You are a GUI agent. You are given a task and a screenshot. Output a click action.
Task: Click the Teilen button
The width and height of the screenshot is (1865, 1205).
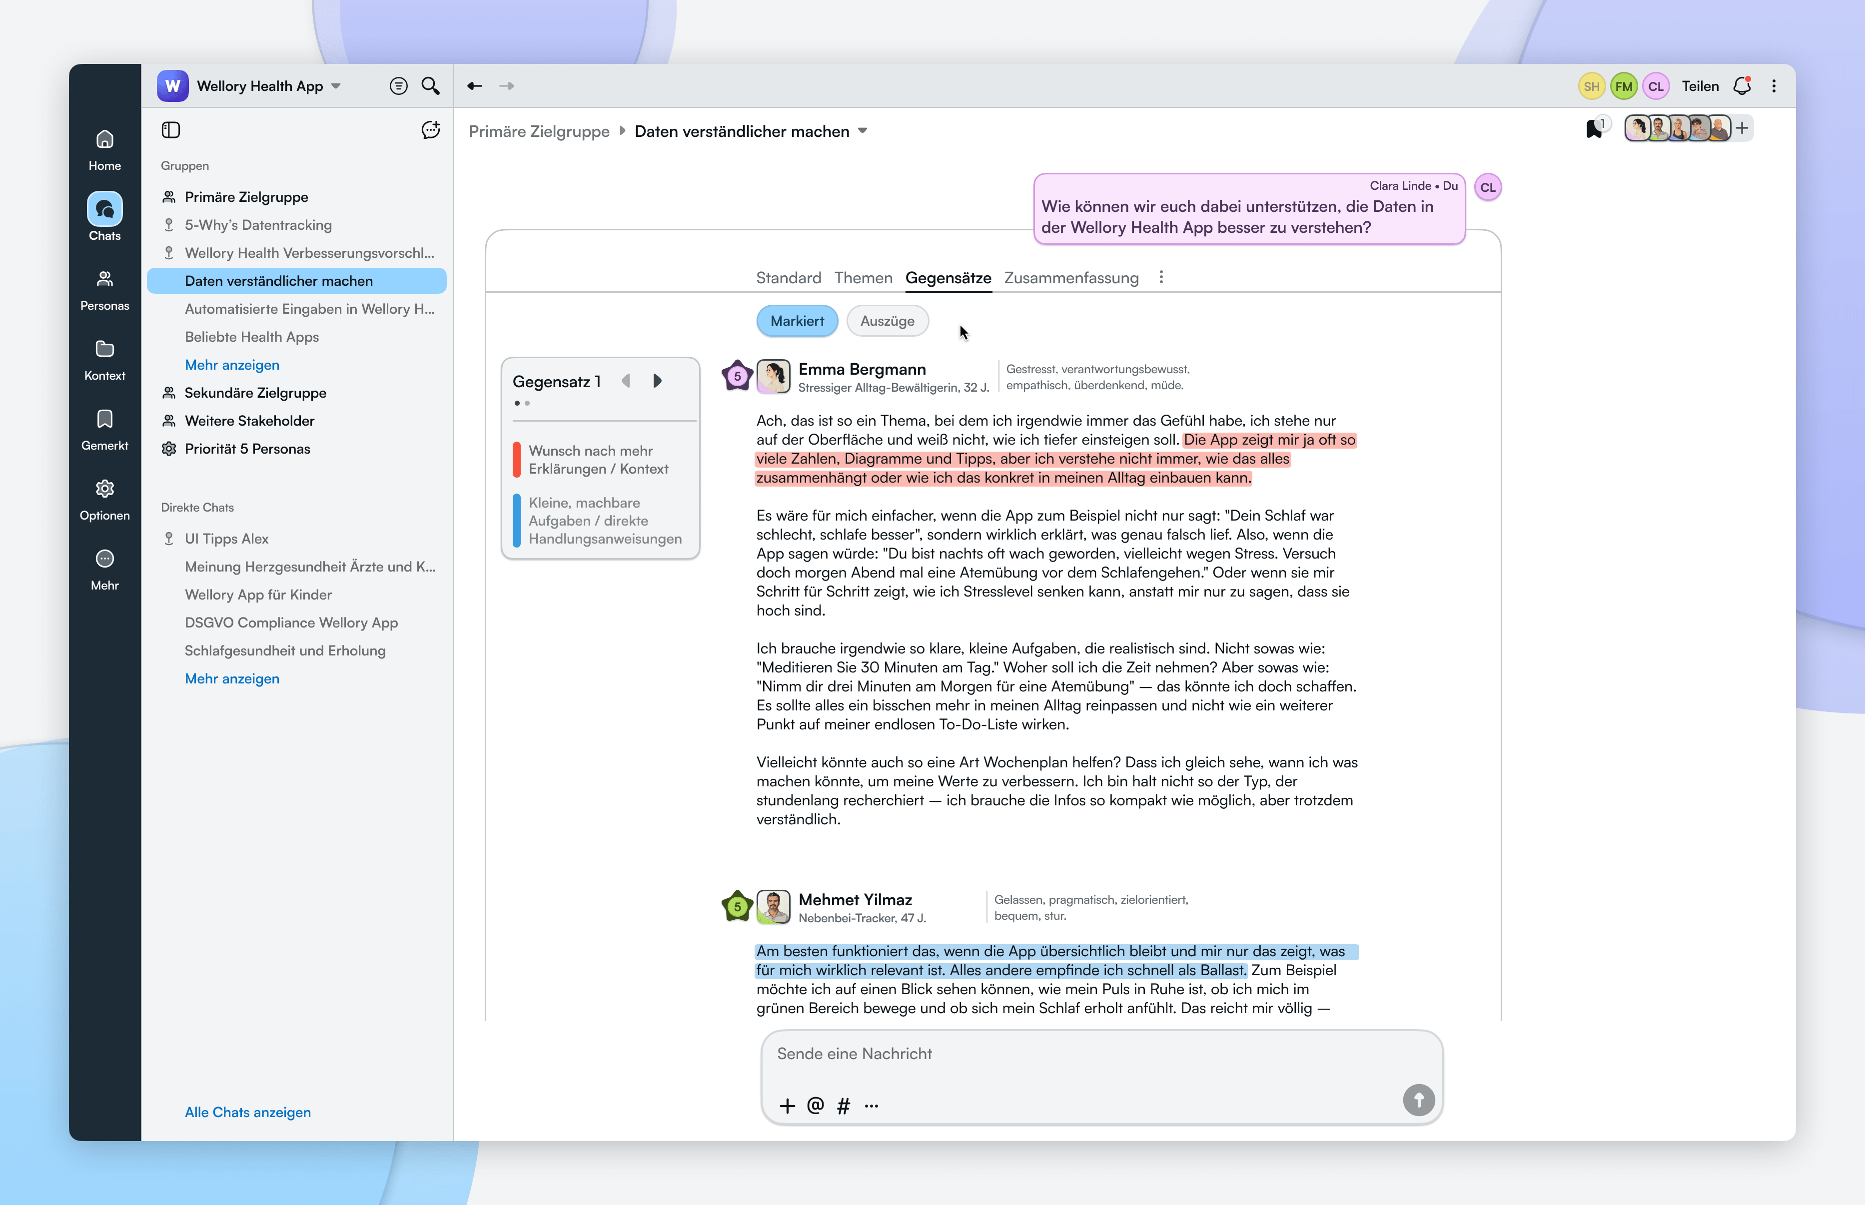point(1700,86)
